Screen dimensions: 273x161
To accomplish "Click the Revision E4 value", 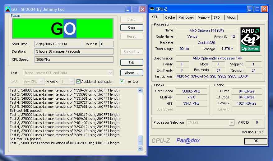I will point(253,70).
